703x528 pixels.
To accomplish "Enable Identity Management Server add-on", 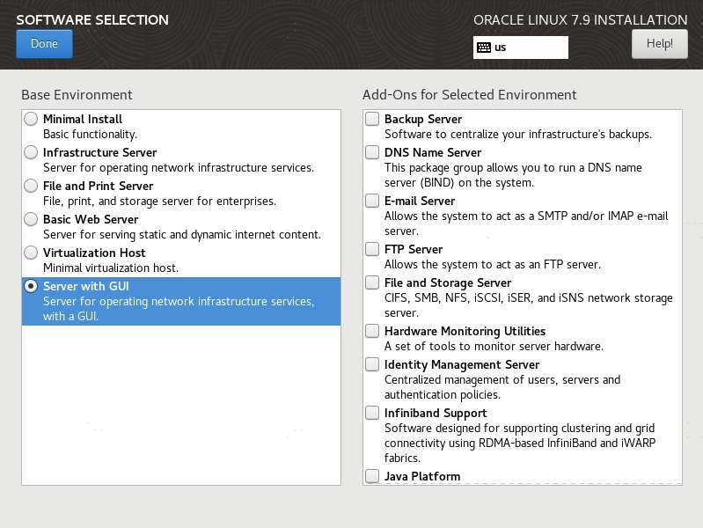I will coord(373,364).
